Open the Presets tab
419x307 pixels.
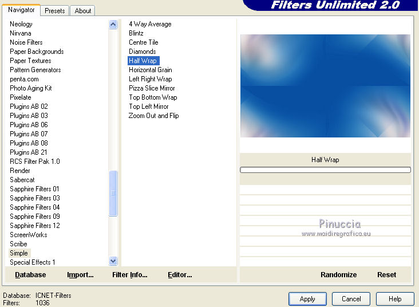55,11
